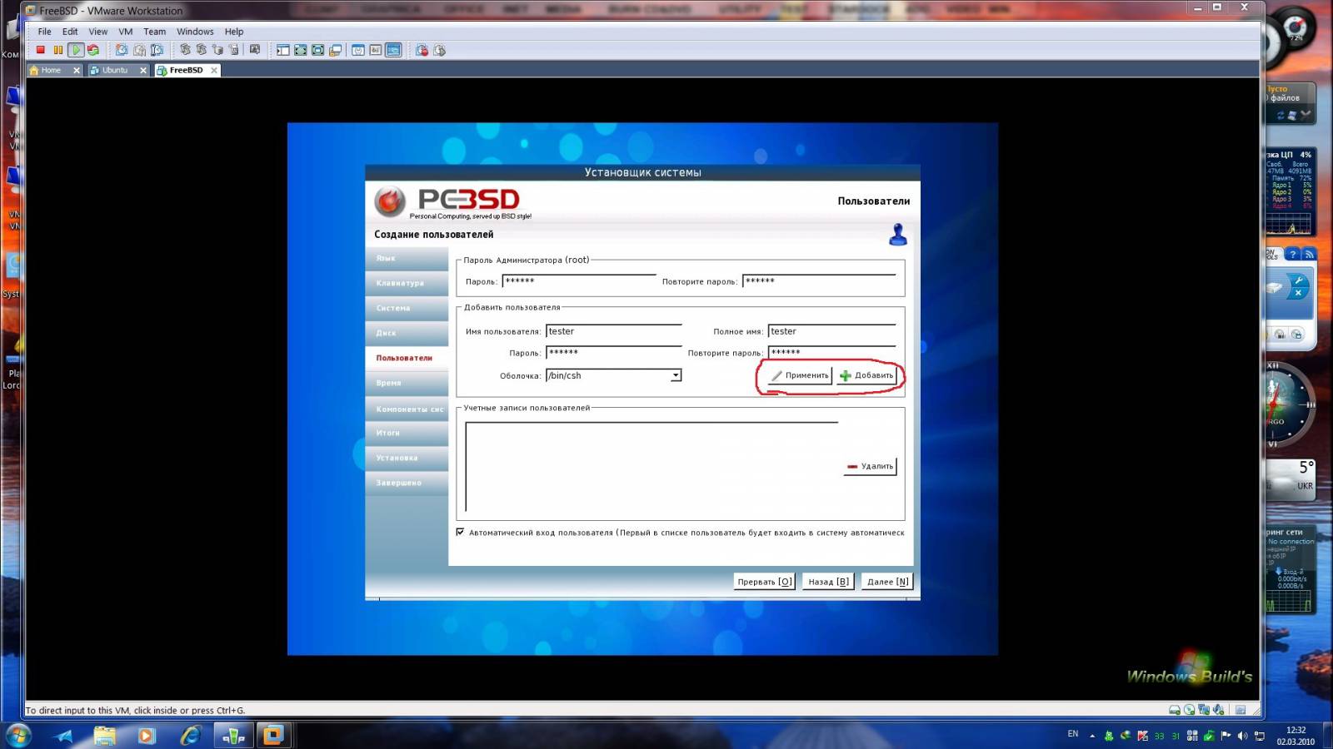Image resolution: width=1333 pixels, height=749 pixels.
Task: Click the Применить button
Action: click(x=800, y=375)
